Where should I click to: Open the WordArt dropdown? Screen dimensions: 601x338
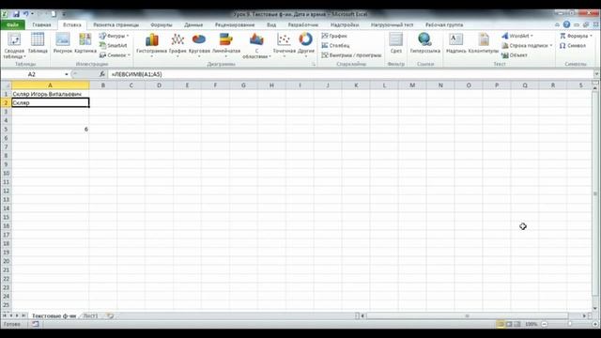click(532, 36)
